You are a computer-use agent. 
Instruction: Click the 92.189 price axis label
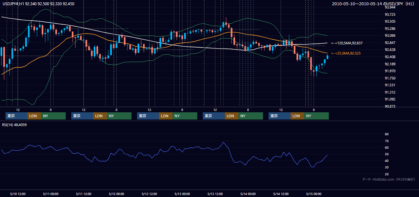tap(390, 64)
